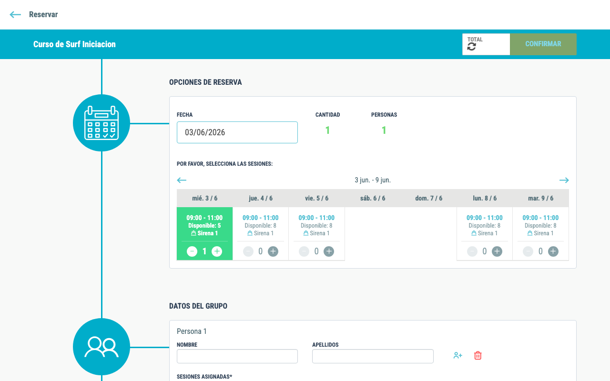Click the Persona 1 APELLIDOS field
Viewport: 610px width, 381px height.
coord(373,356)
